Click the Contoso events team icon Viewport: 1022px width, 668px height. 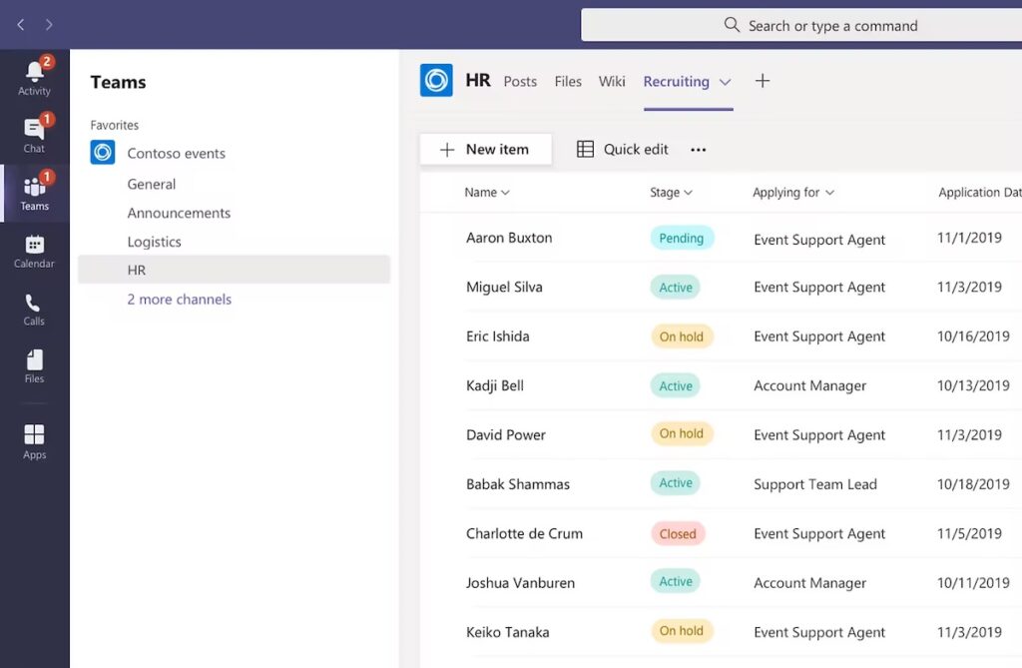click(102, 153)
